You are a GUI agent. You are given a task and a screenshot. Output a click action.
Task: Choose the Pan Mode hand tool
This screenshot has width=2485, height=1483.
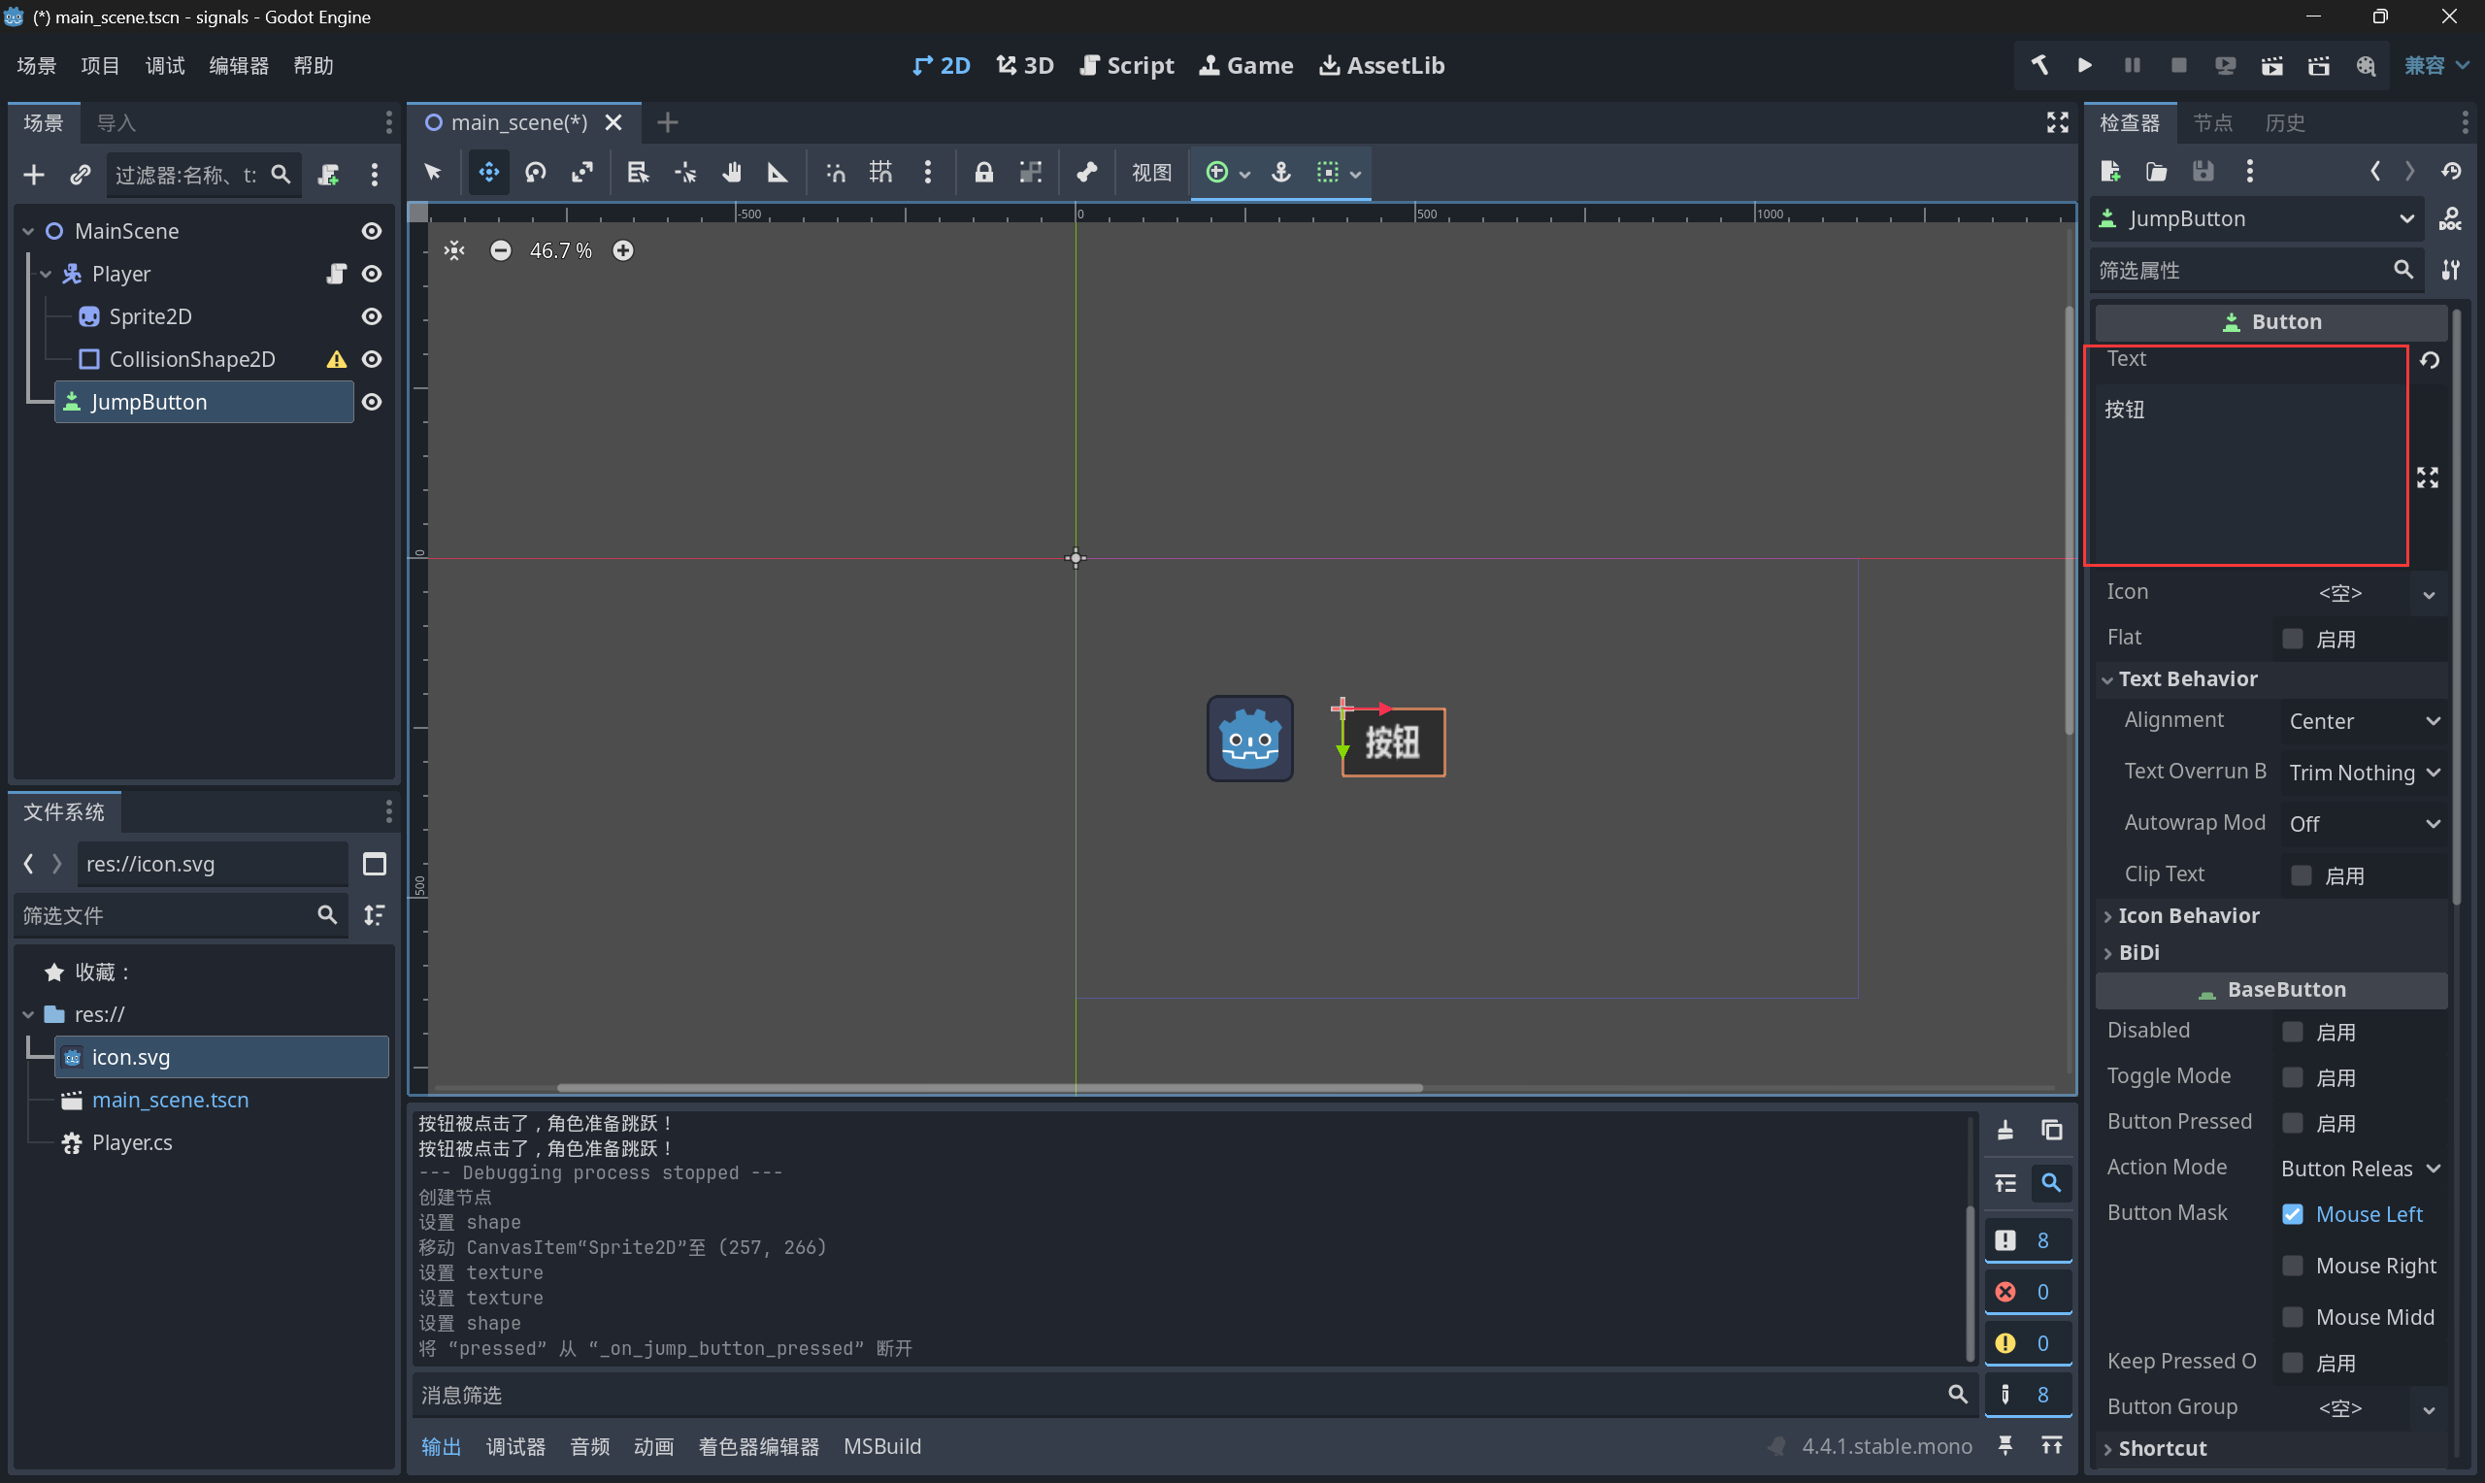tap(733, 173)
